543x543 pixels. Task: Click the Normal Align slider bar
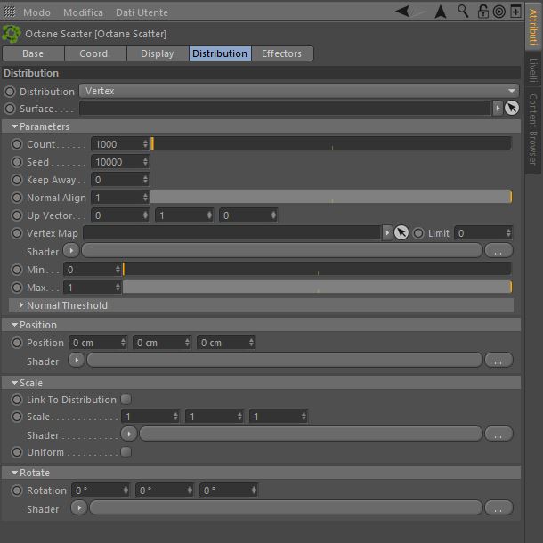331,197
